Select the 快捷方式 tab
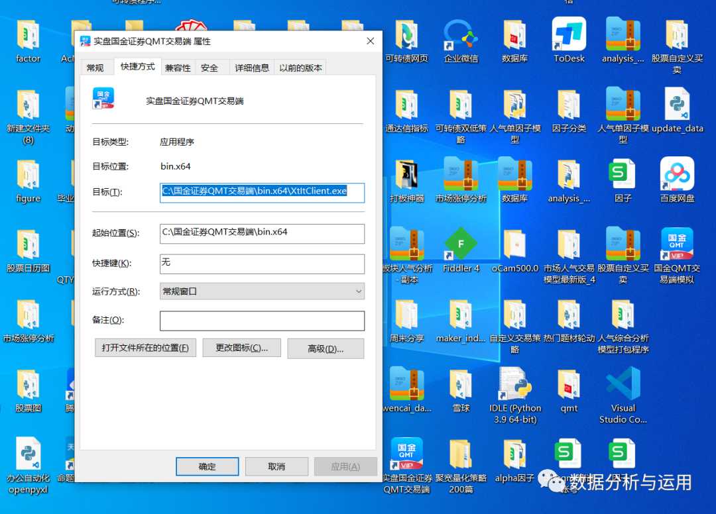 pos(137,67)
